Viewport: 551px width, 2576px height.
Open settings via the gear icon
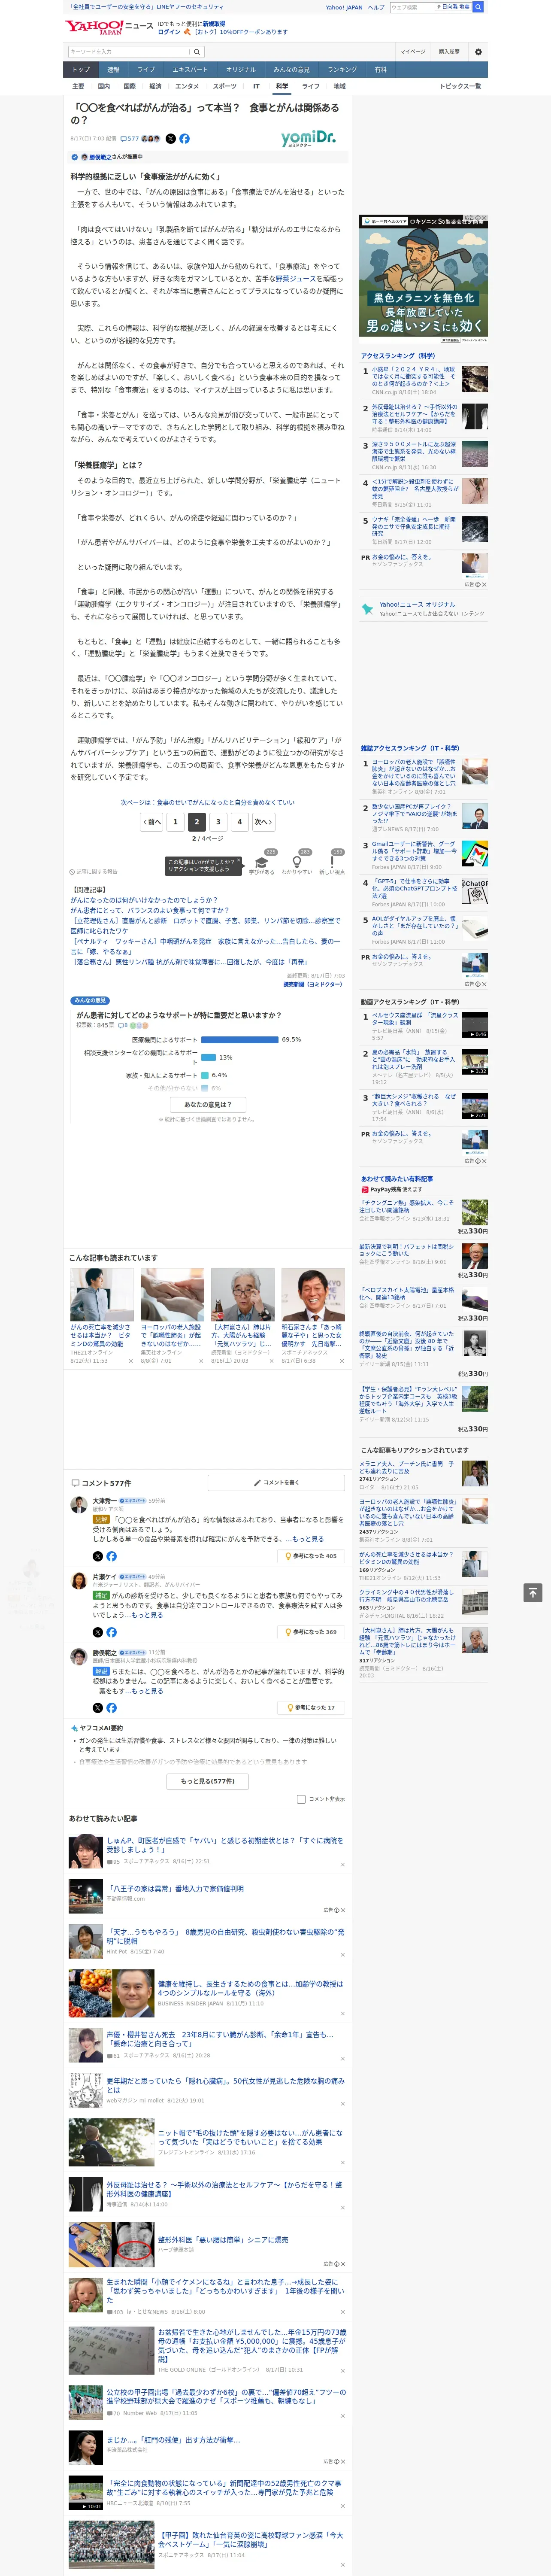pyautogui.click(x=478, y=52)
